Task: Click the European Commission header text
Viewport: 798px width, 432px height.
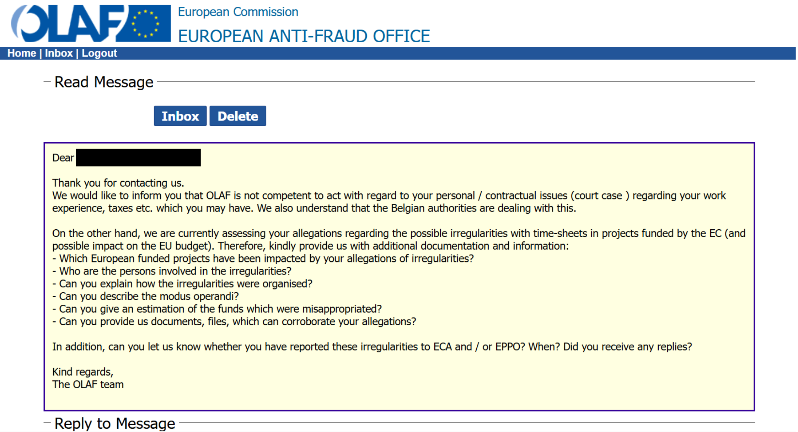Action: click(238, 12)
